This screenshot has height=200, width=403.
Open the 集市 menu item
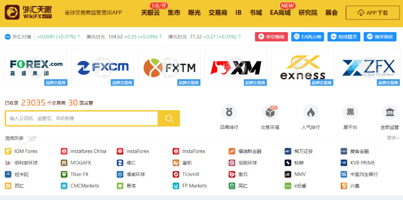click(x=174, y=13)
